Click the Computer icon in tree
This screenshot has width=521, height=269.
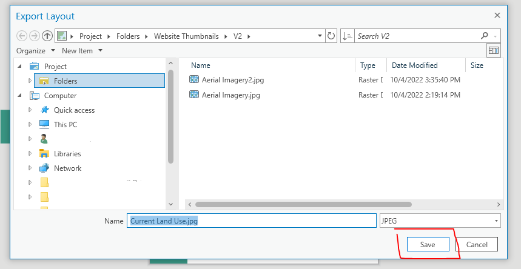coord(34,96)
